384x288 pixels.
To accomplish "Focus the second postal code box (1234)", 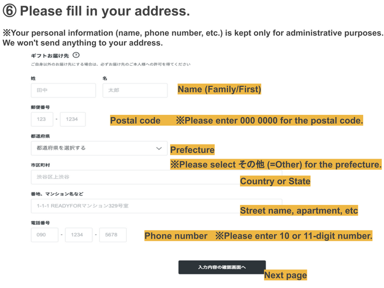I will (73, 119).
